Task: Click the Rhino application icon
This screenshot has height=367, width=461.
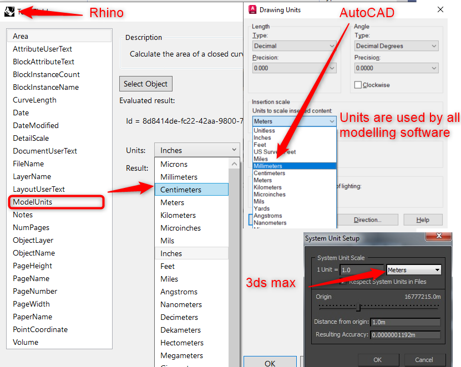Action: pyautogui.click(x=9, y=10)
